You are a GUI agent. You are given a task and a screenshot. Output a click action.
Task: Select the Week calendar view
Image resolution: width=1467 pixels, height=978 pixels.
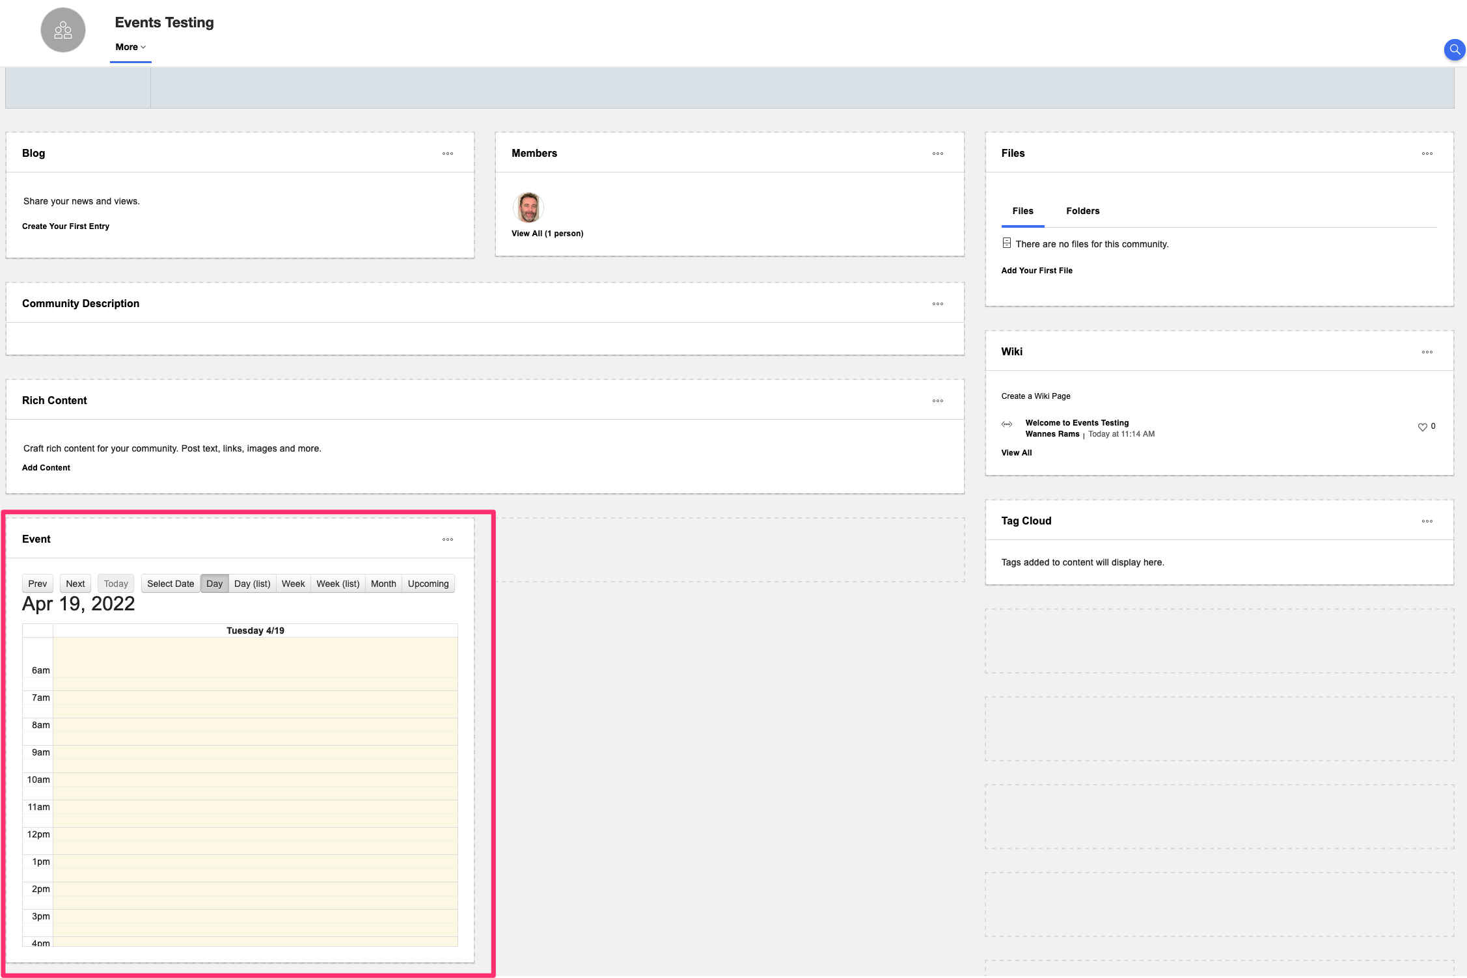pyautogui.click(x=294, y=584)
